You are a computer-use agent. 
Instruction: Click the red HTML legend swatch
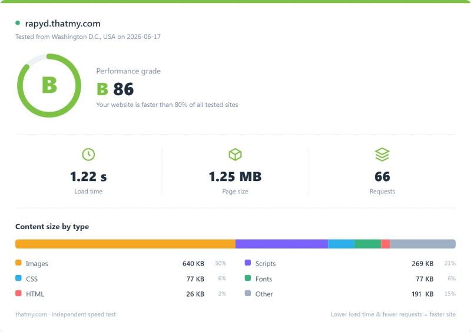(18, 293)
